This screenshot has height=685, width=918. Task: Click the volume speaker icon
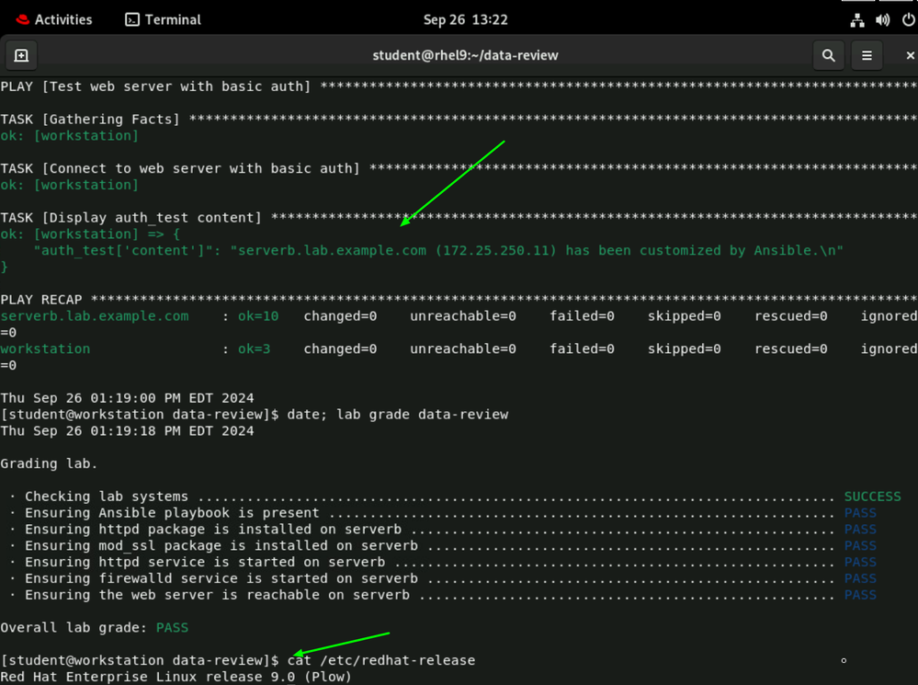(x=883, y=19)
